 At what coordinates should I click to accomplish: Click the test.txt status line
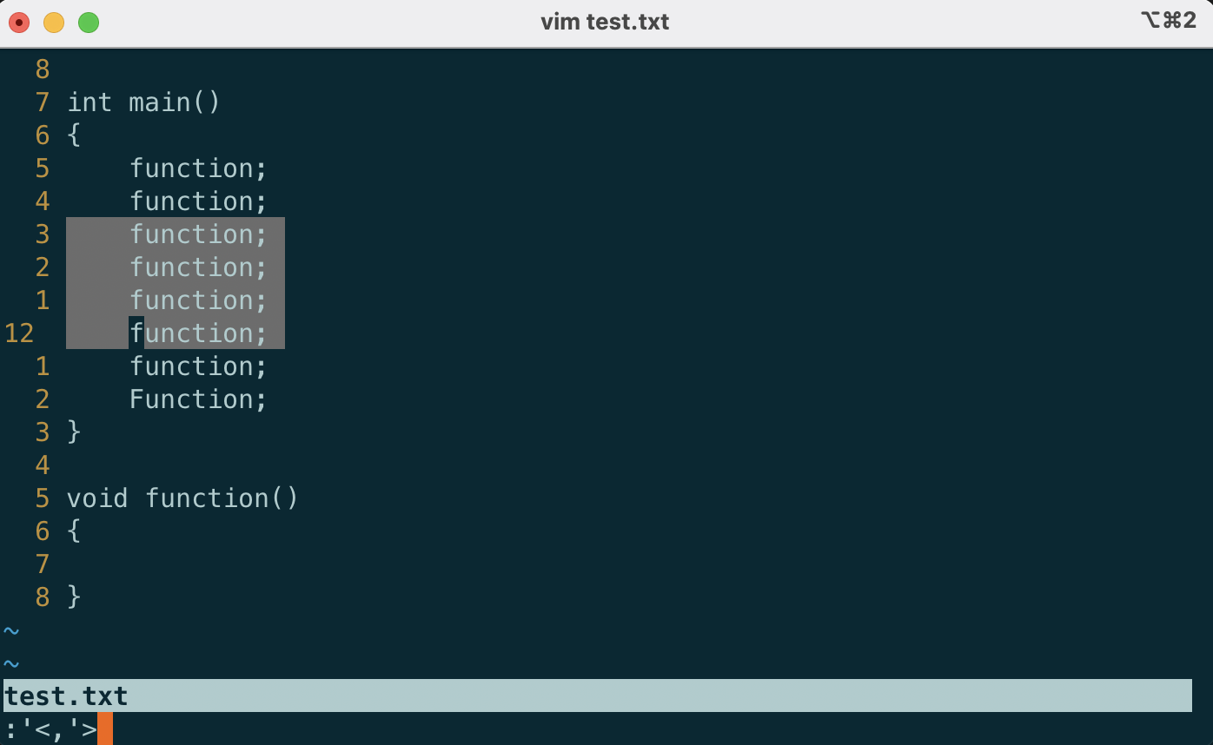pyautogui.click(x=67, y=696)
